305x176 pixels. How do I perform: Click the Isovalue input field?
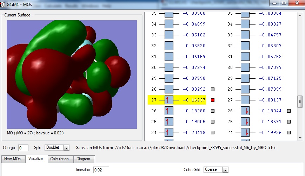tap(101, 170)
